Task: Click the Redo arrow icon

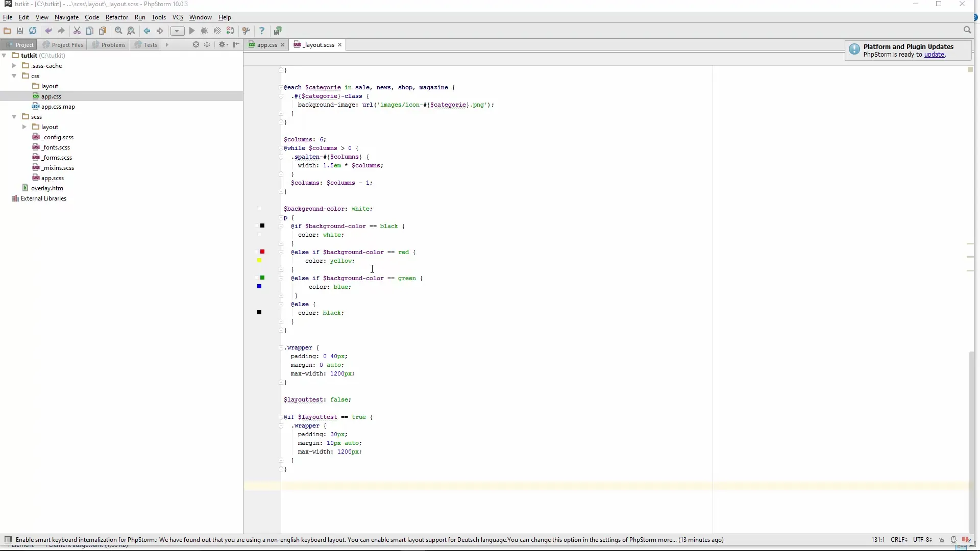Action: point(61,31)
